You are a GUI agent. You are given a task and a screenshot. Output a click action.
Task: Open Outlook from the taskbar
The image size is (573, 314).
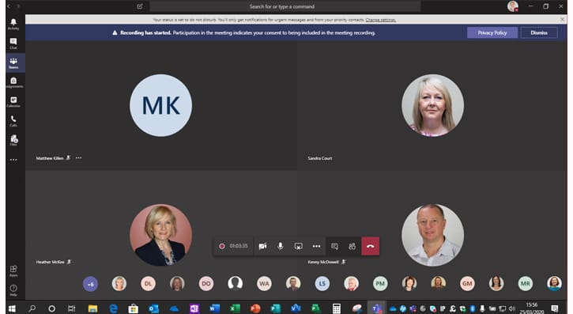[x=153, y=308]
